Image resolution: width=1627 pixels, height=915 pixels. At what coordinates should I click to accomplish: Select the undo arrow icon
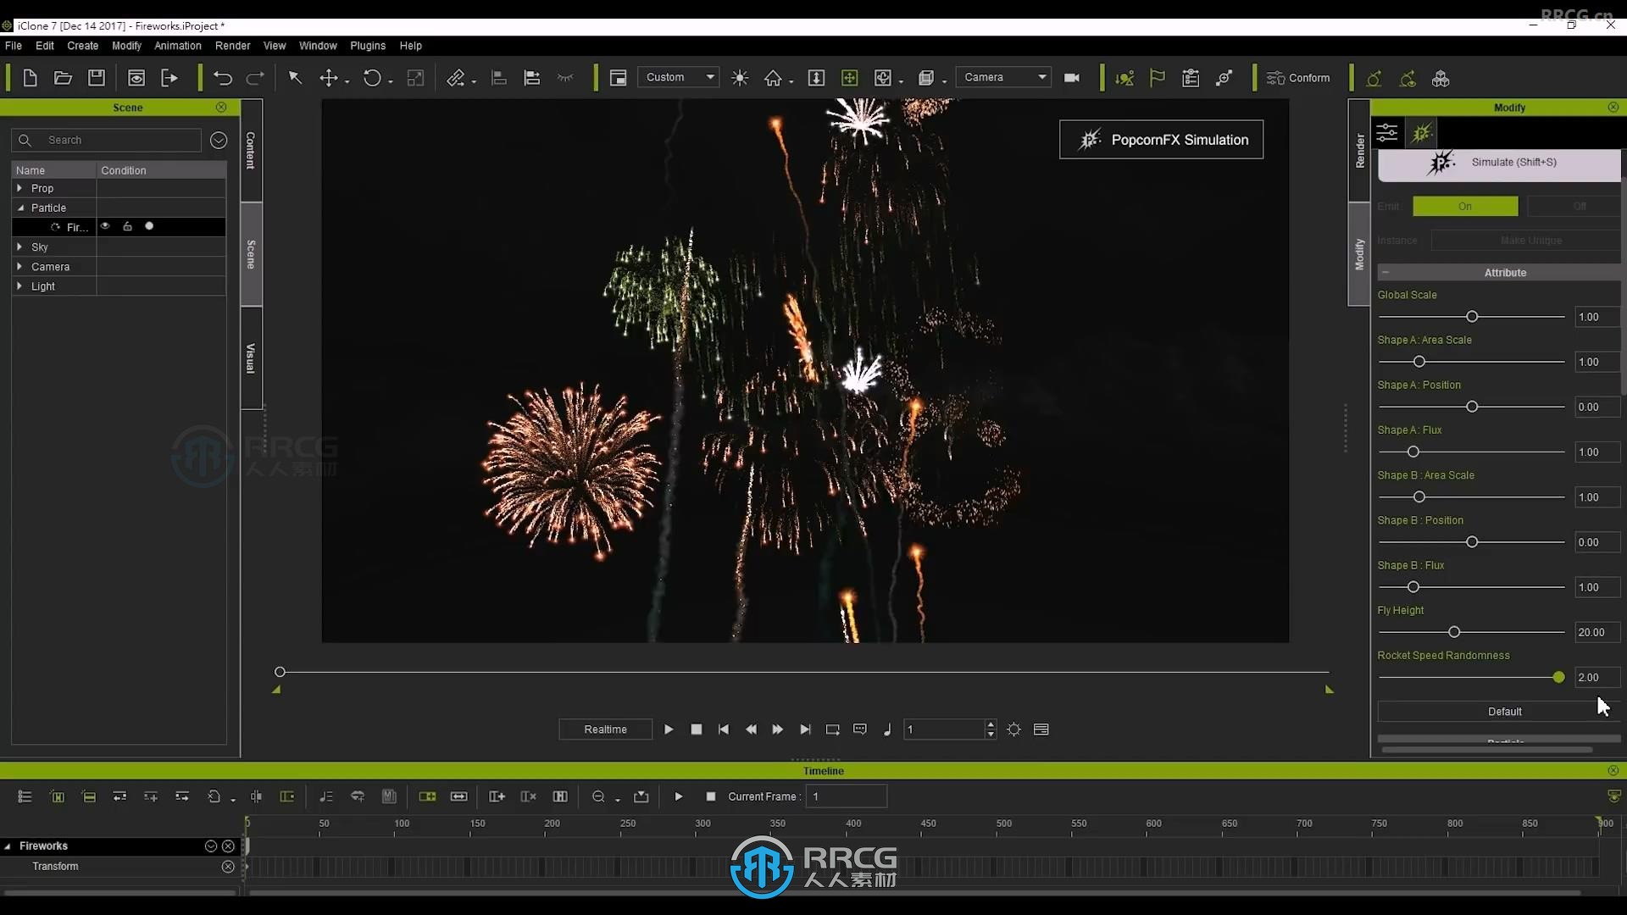222,77
